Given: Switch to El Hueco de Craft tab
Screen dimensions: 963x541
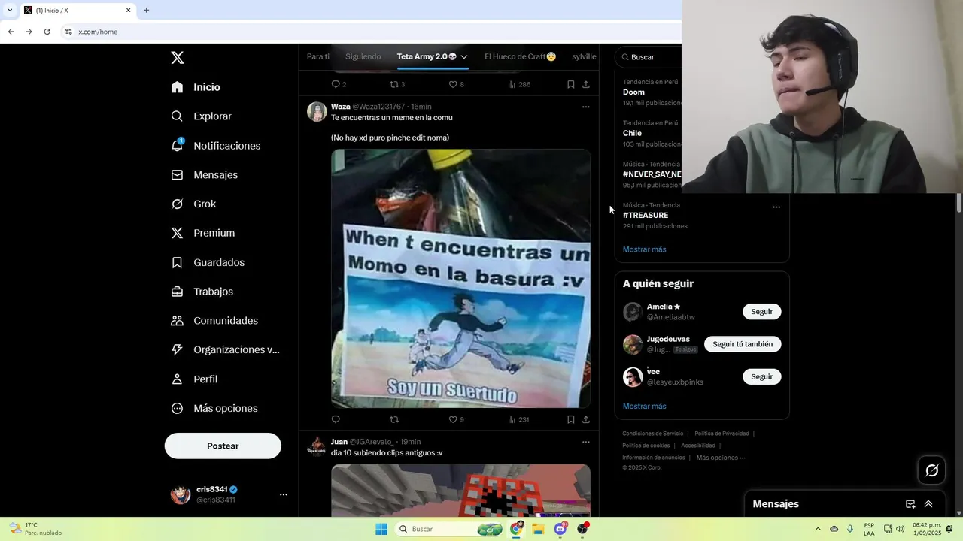Looking at the screenshot, I should 520,56.
